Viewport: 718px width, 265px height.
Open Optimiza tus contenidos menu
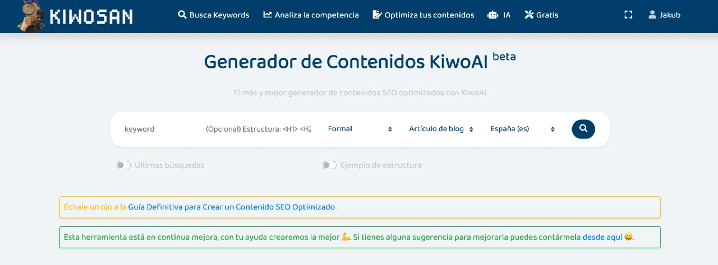point(423,15)
